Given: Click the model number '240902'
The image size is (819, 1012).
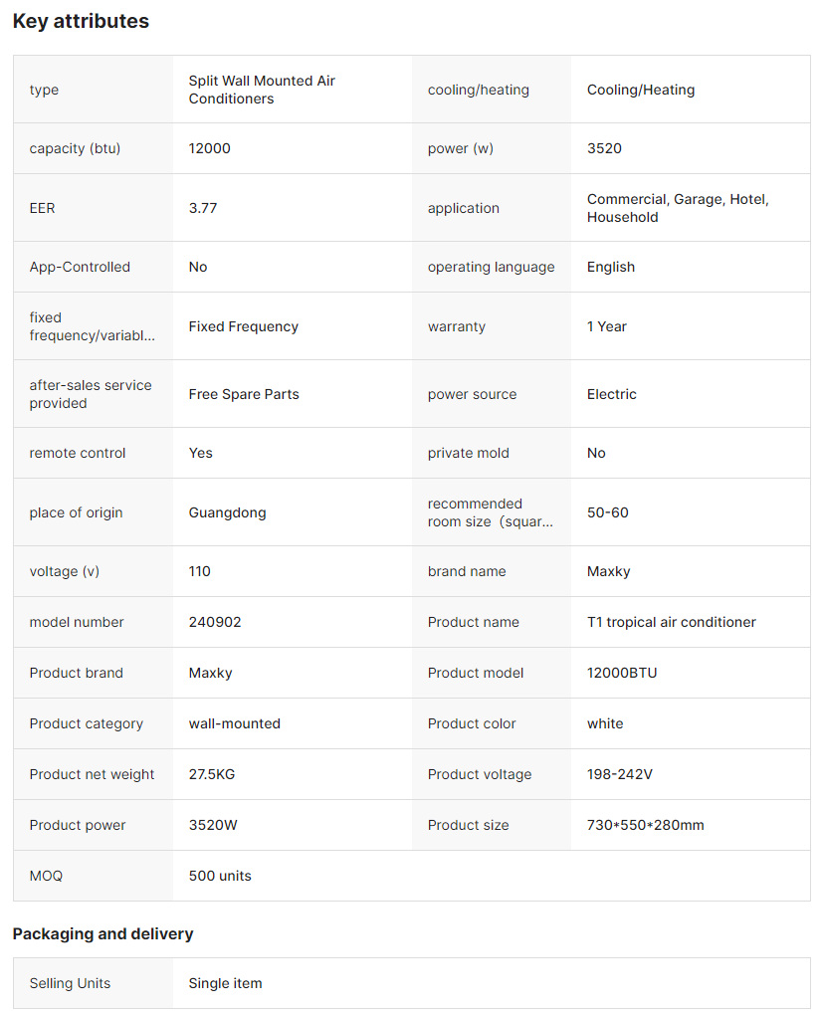Looking at the screenshot, I should pos(215,622).
